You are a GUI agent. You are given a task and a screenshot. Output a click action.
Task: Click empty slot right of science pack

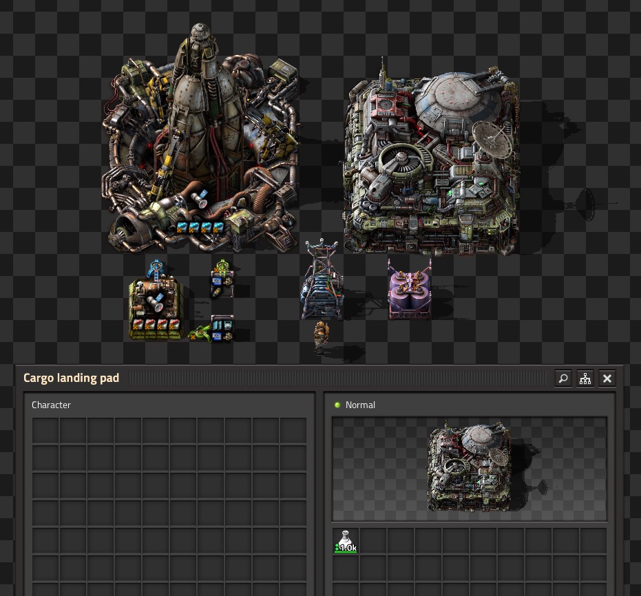[373, 541]
